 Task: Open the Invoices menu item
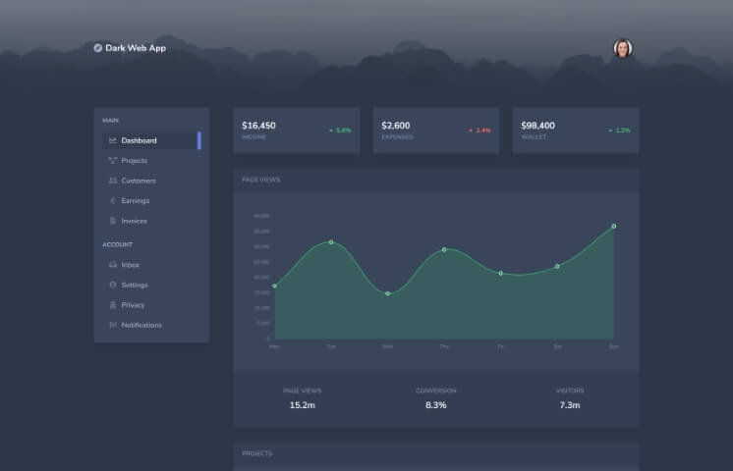coord(152,221)
